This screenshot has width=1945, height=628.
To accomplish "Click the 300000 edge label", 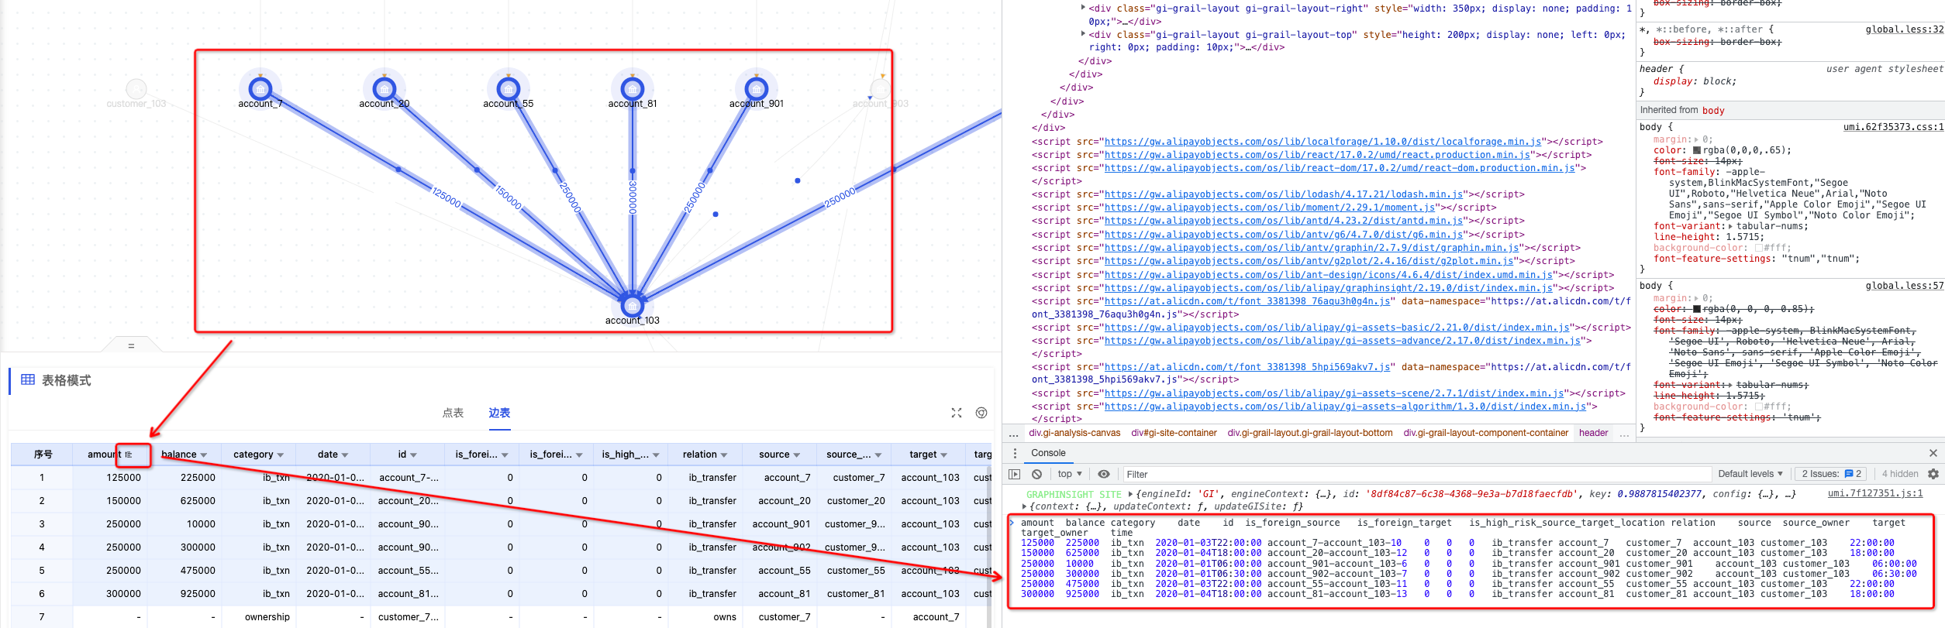I will (633, 197).
